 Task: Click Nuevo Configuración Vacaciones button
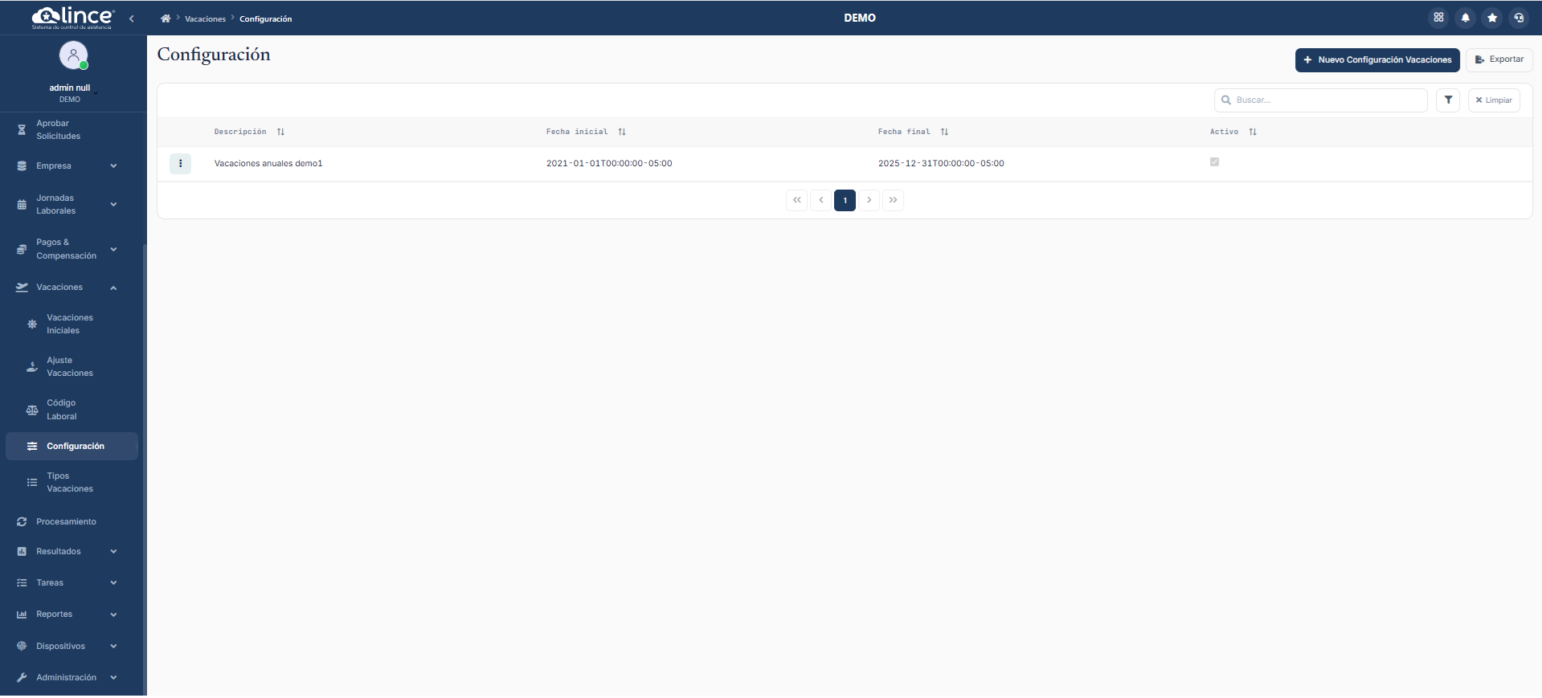[1376, 60]
